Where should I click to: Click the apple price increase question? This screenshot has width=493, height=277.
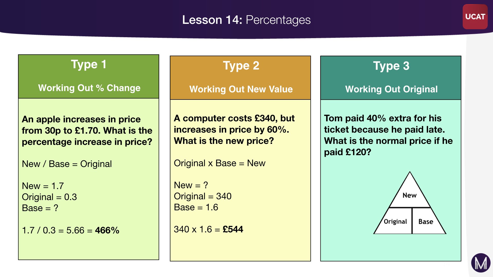point(87,131)
